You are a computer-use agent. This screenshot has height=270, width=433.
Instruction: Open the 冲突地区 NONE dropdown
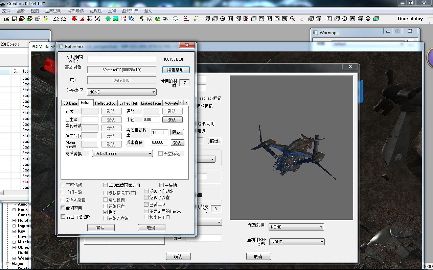pyautogui.click(x=121, y=92)
